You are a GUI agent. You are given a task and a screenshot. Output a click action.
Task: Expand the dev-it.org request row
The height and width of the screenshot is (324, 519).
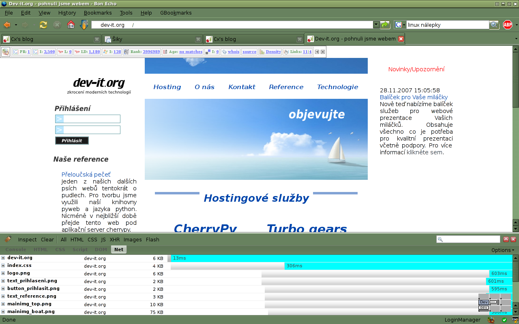3,258
